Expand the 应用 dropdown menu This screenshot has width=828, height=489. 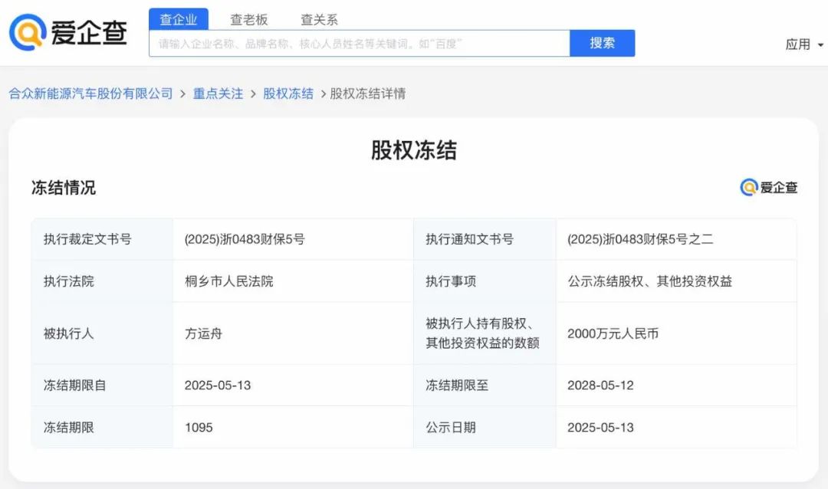pyautogui.click(x=804, y=44)
